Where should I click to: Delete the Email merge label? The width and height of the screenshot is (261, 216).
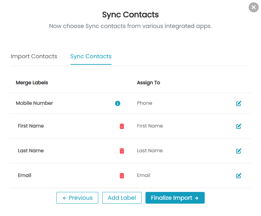[122, 175]
